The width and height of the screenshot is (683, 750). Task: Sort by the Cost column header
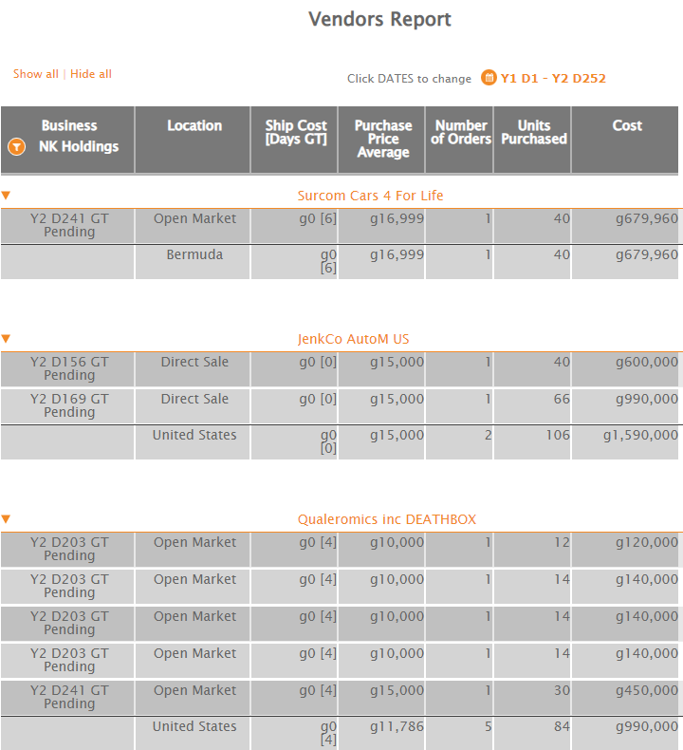coord(627,125)
